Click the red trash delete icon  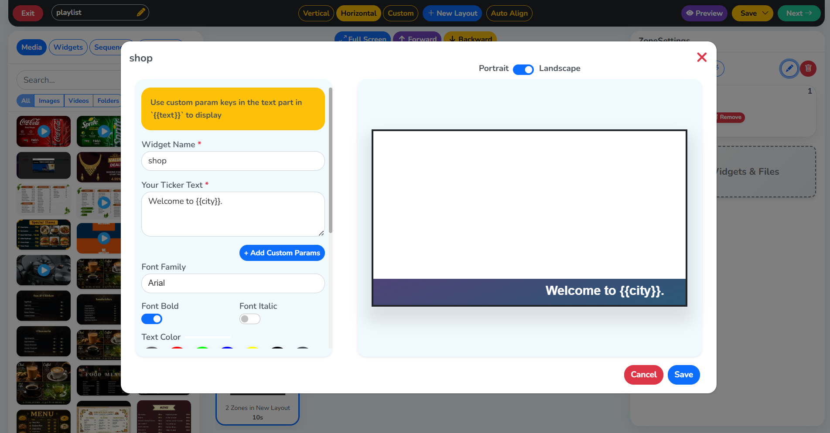pos(808,68)
